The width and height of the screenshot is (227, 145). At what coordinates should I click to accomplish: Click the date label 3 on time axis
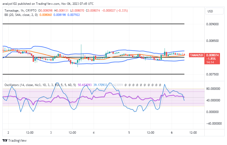pyautogui.click(x=51, y=133)
